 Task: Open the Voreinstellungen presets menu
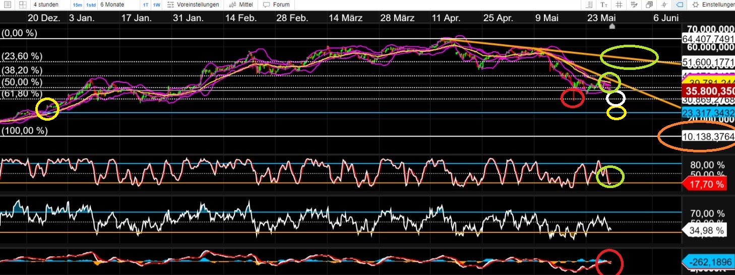[193, 5]
